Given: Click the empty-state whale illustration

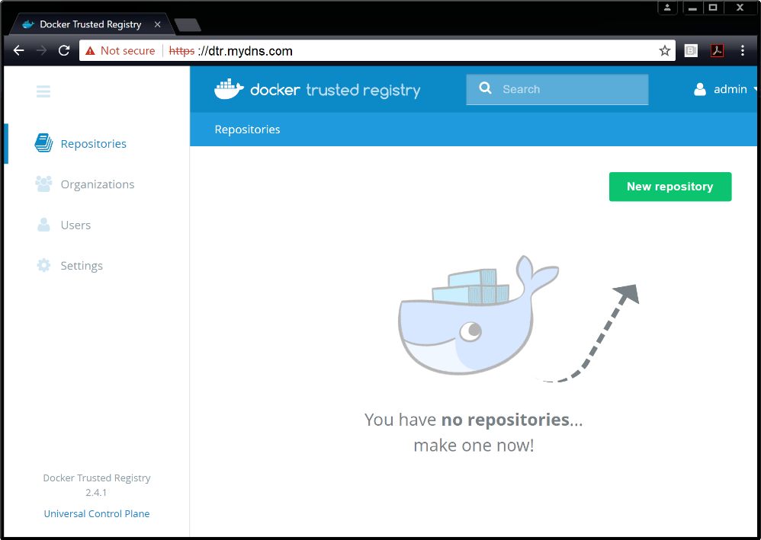Looking at the screenshot, I should point(479,315).
